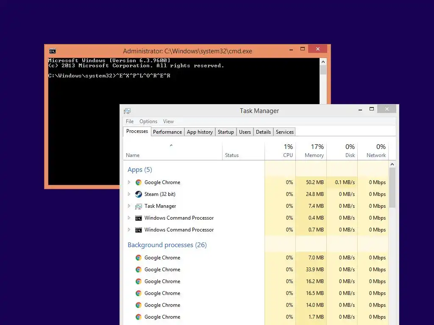Click the 24.8 MB memory value for Steam
This screenshot has width=434, height=325.
(315, 194)
